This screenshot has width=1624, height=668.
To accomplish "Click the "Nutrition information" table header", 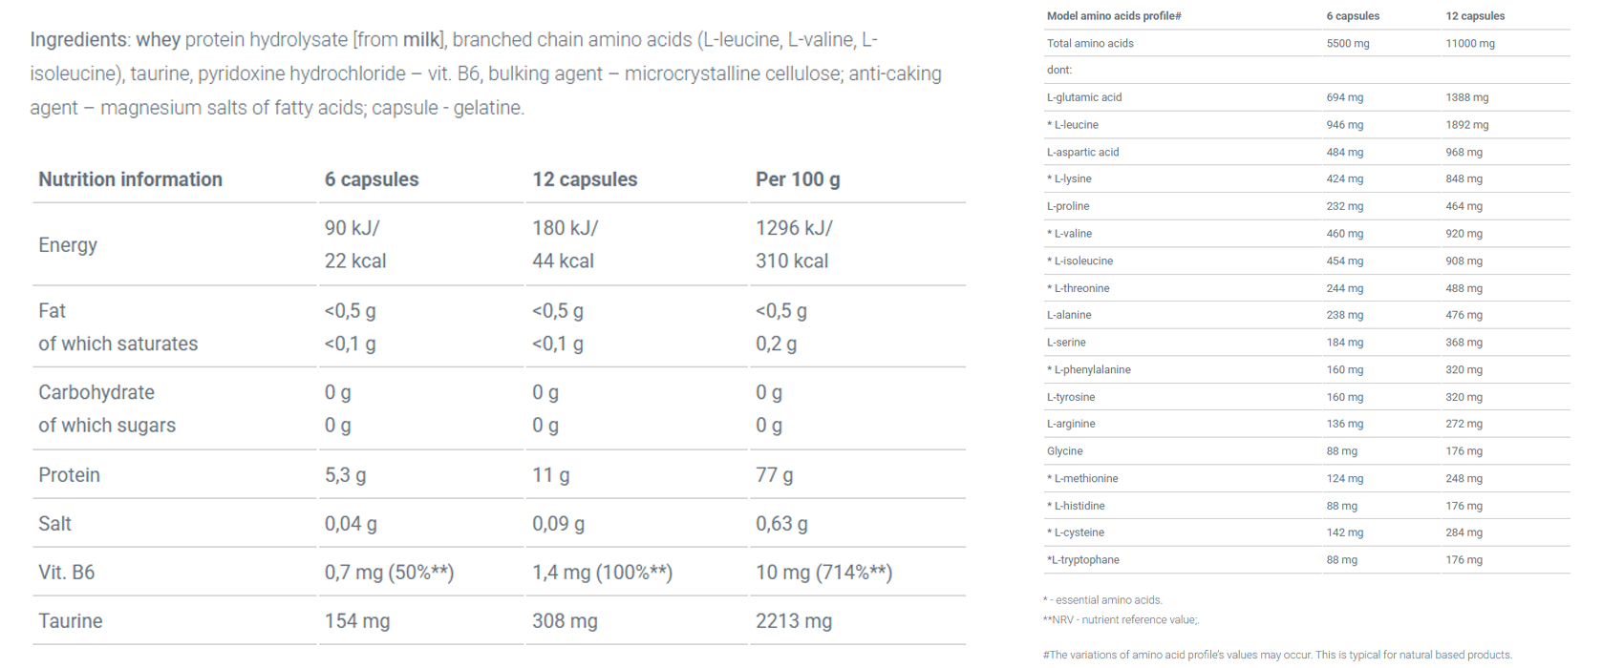I will tap(130, 179).
